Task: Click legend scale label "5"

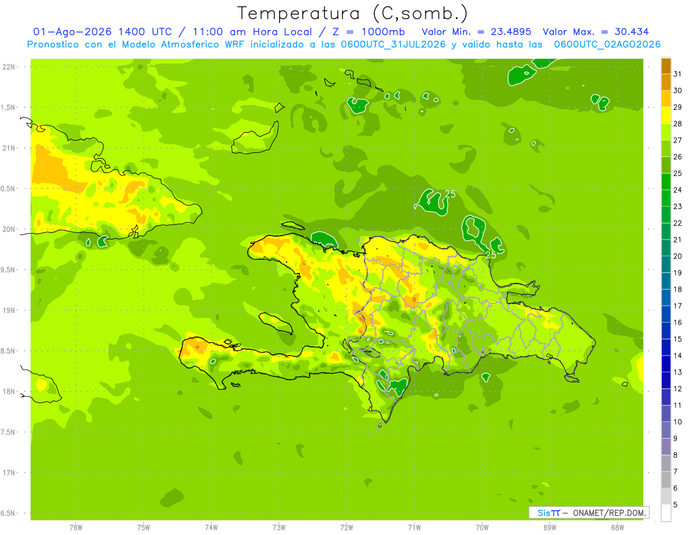Action: click(x=676, y=505)
